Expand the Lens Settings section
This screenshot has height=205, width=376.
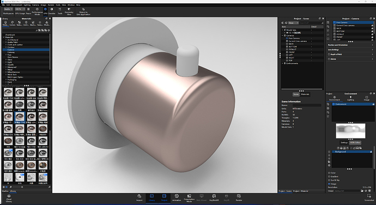[x=350, y=50]
